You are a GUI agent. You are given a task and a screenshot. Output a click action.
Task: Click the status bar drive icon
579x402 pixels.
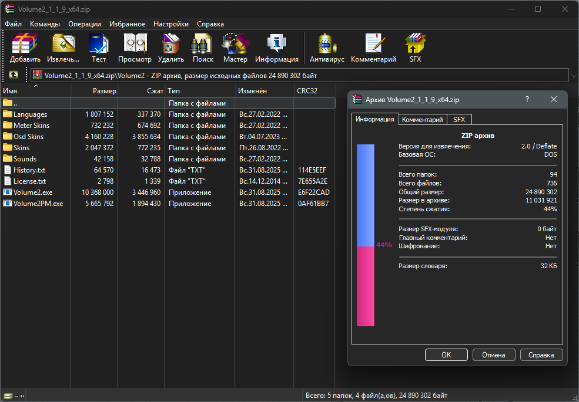pos(8,396)
